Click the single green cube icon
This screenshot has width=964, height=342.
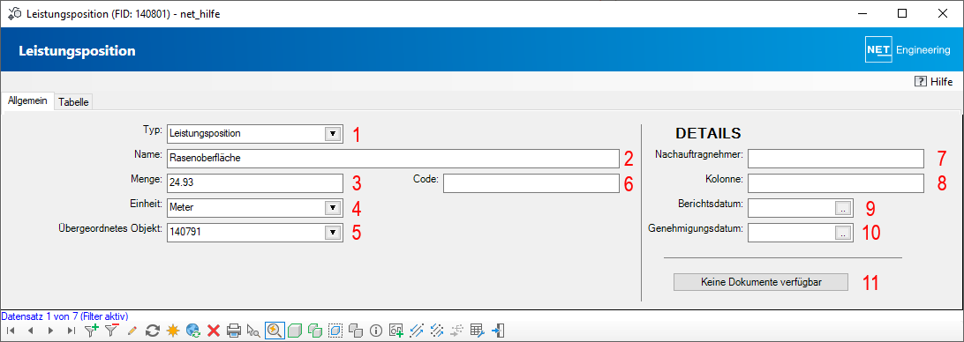[295, 331]
